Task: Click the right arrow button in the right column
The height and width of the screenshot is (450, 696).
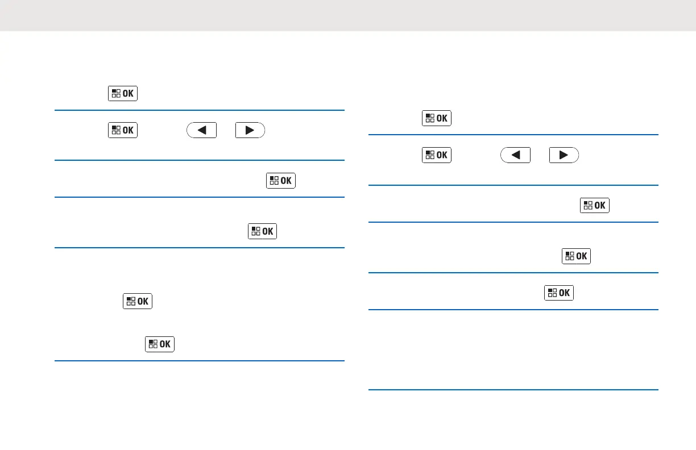Action: pyautogui.click(x=564, y=155)
